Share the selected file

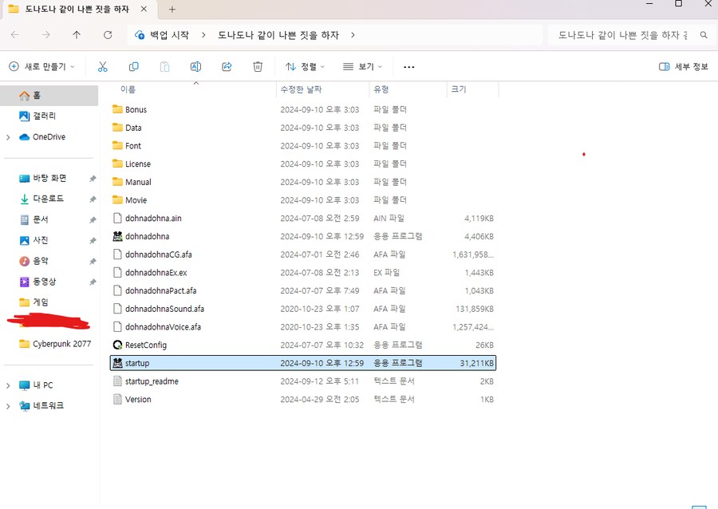click(x=227, y=66)
